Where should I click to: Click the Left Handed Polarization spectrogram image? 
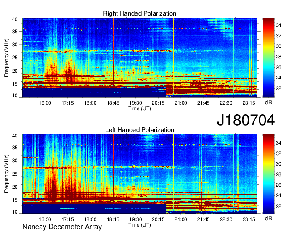(140, 174)
